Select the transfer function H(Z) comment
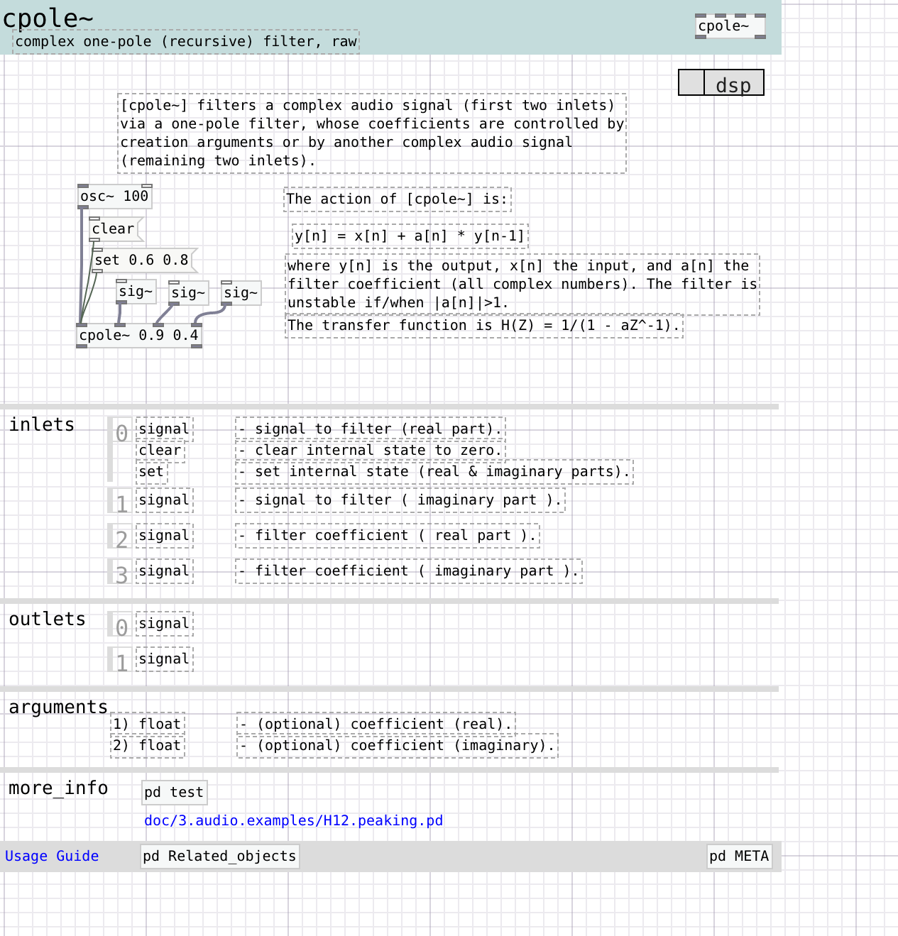898x936 pixels. click(x=484, y=326)
